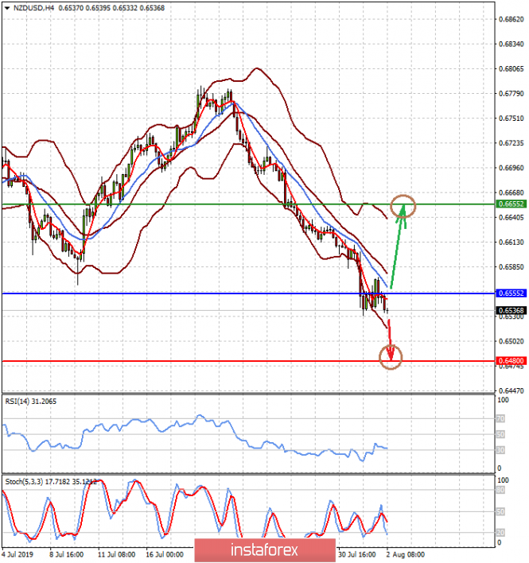529x563 pixels.
Task: Click the 0.64470 price axis value
Action: (511, 390)
